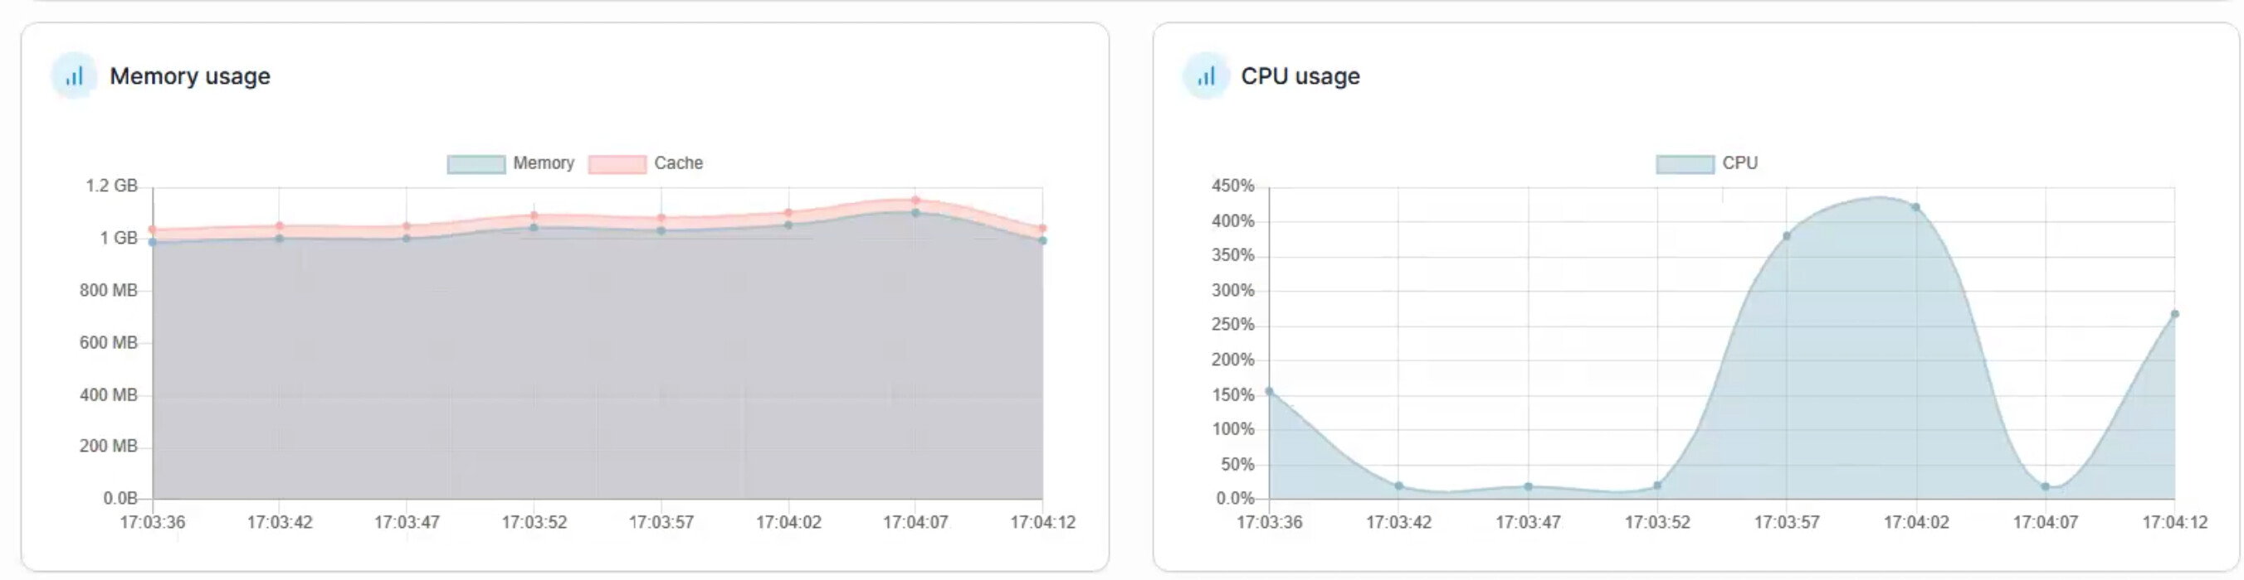Screen dimensions: 2244x580
Task: Select last CPU point at 17:04:12
Action: 2174,314
